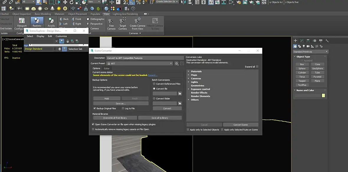Expand the Materials conversion rules

[188, 71]
